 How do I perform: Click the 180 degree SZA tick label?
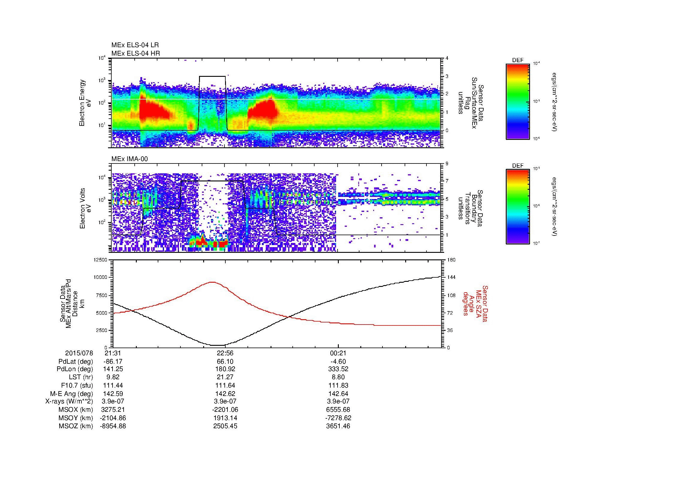point(451,260)
